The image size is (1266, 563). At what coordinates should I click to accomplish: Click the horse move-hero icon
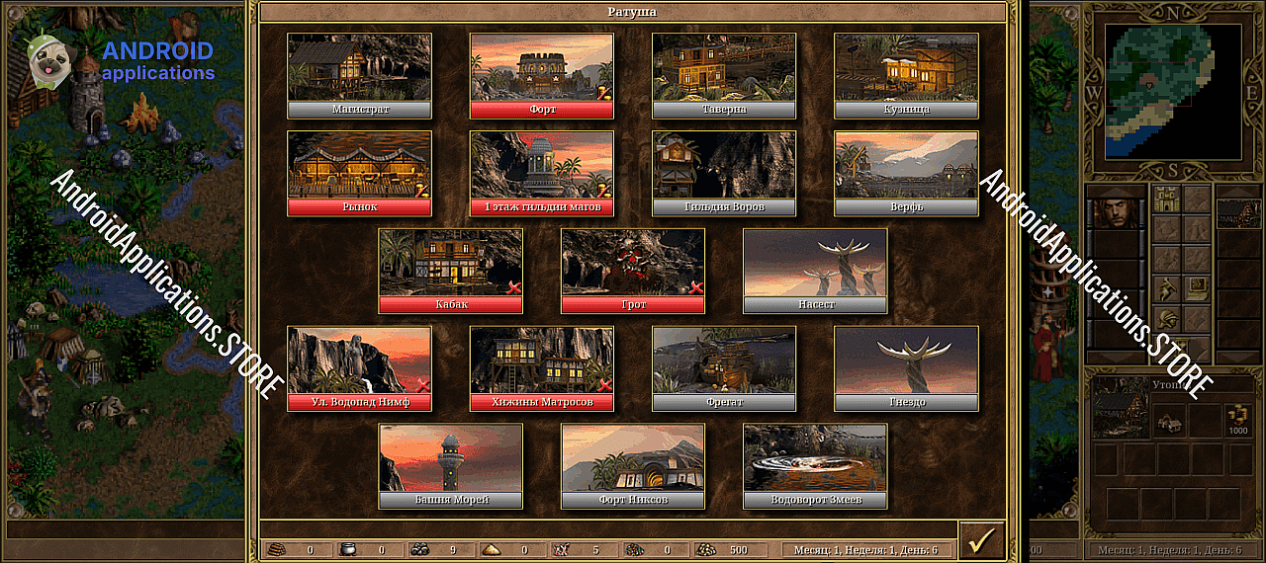click(1167, 288)
